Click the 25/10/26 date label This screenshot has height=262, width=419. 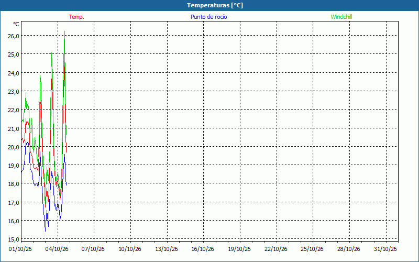pyautogui.click(x=312, y=249)
